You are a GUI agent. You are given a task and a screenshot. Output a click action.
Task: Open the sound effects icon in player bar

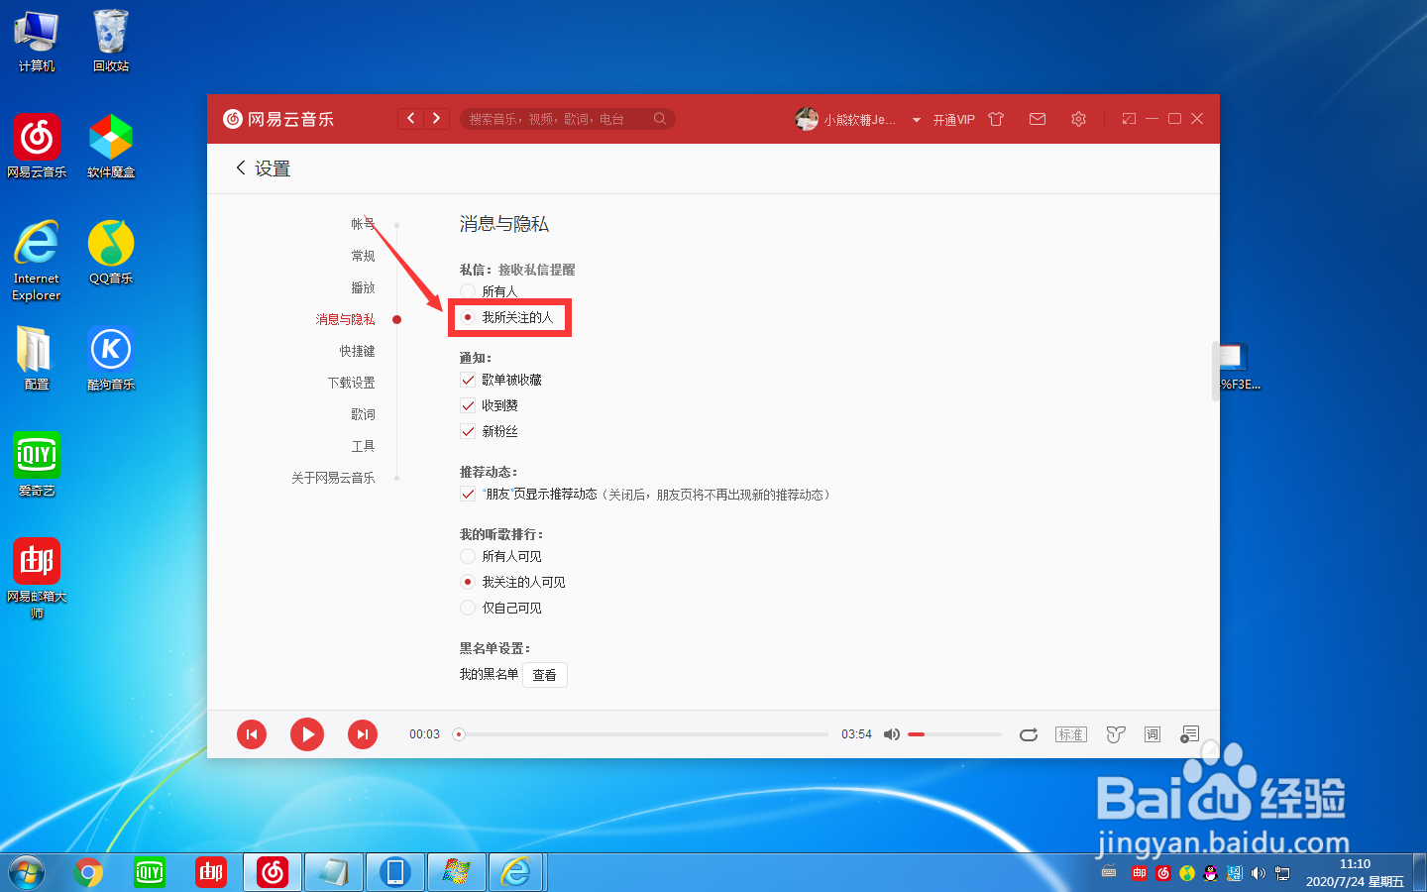[x=1116, y=734]
